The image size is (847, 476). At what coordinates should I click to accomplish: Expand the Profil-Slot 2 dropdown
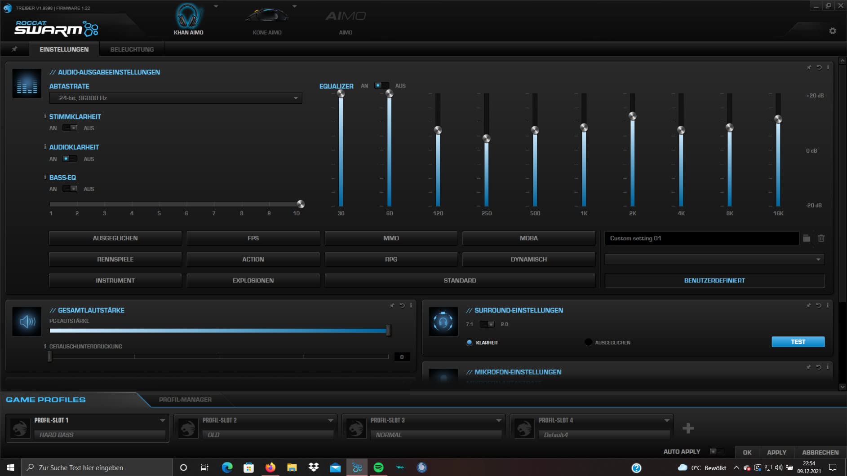(x=330, y=421)
